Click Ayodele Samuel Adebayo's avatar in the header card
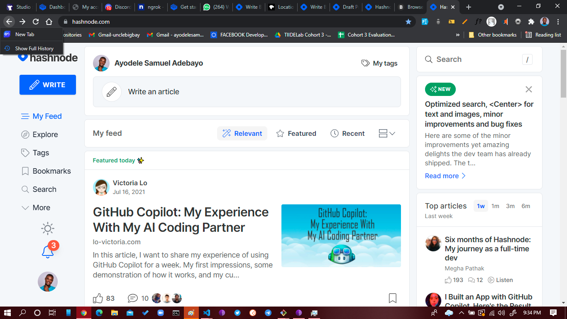567x319 pixels. (101, 63)
